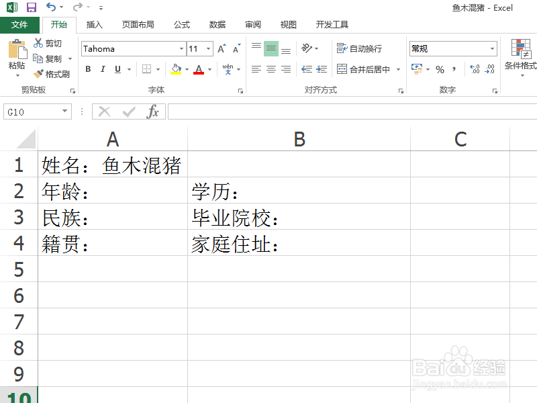Switch to 视图 View tab

pos(288,25)
